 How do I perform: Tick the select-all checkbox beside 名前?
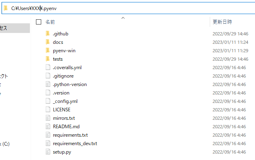click(x=38, y=22)
